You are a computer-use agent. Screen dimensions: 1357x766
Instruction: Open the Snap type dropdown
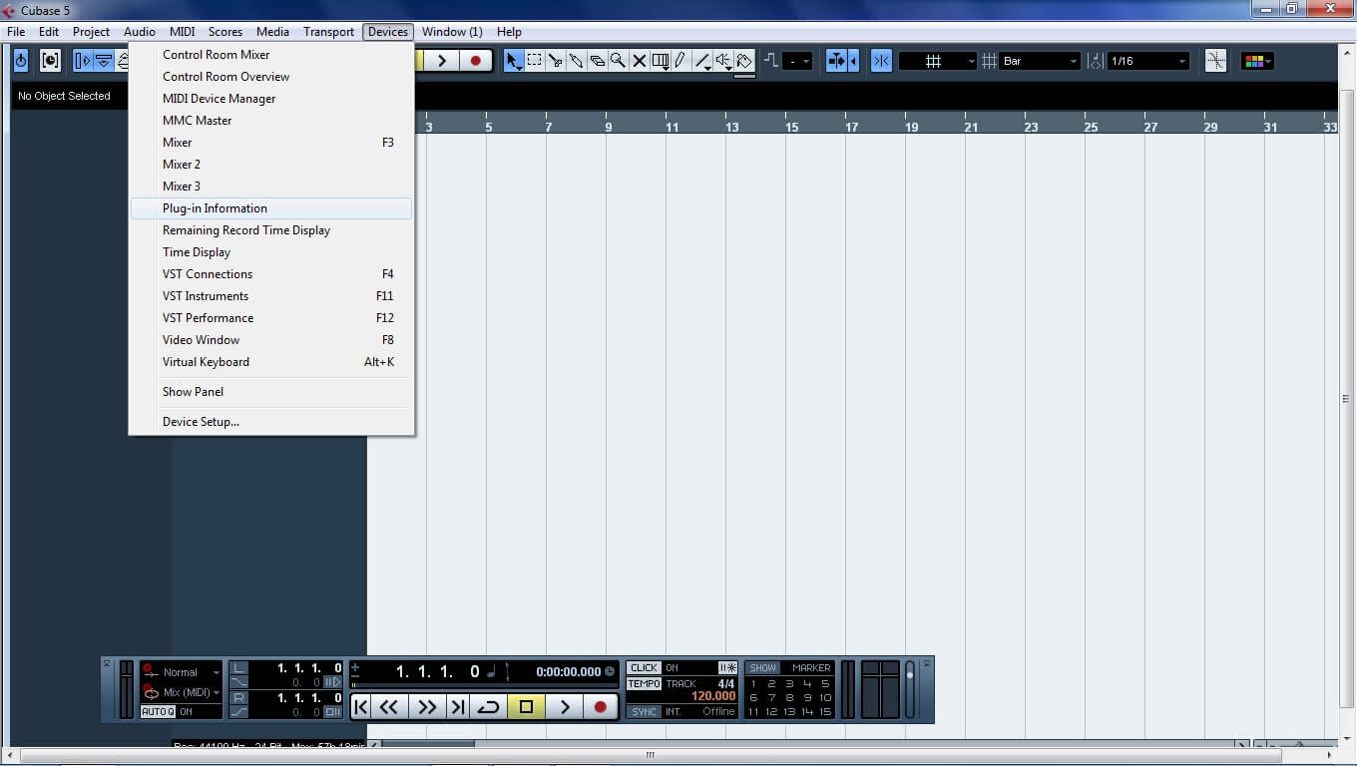[938, 61]
